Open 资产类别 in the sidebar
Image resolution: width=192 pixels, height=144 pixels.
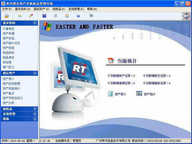point(9,48)
